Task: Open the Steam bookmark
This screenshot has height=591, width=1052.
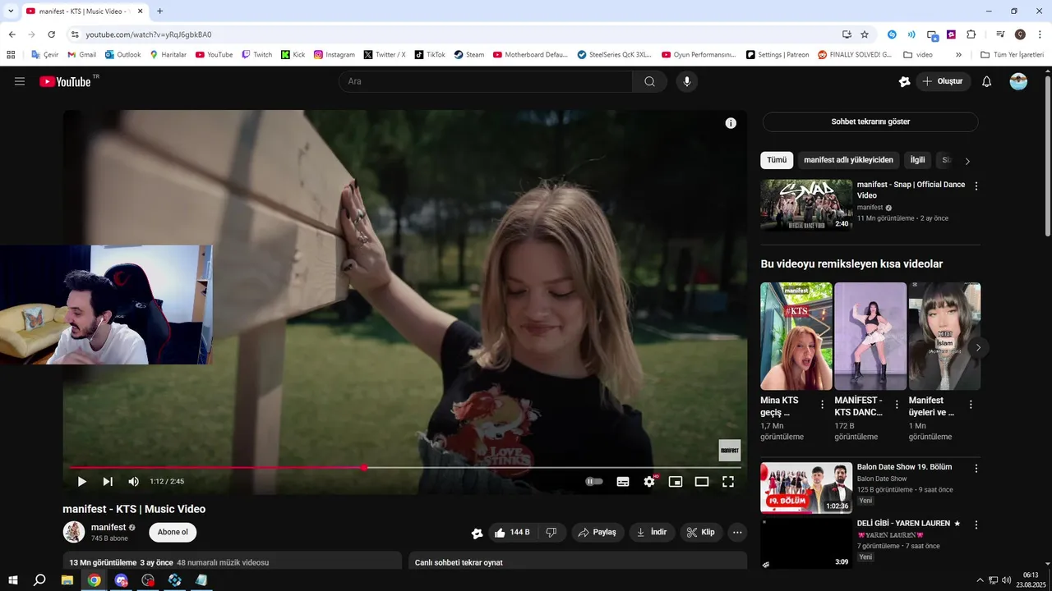Action: click(x=469, y=55)
